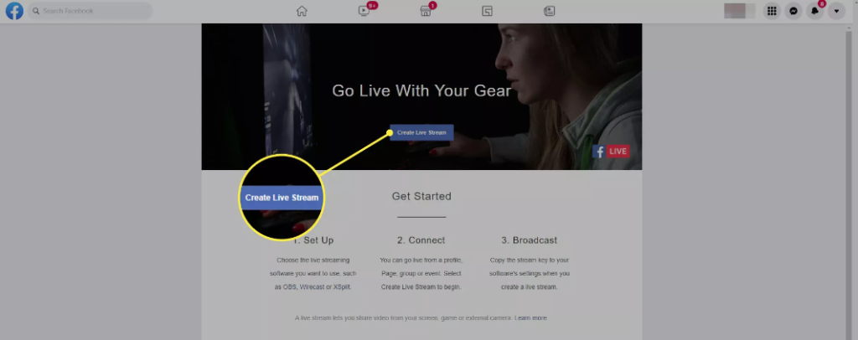Click the Get Started heading
This screenshot has width=858, height=340.
click(421, 196)
